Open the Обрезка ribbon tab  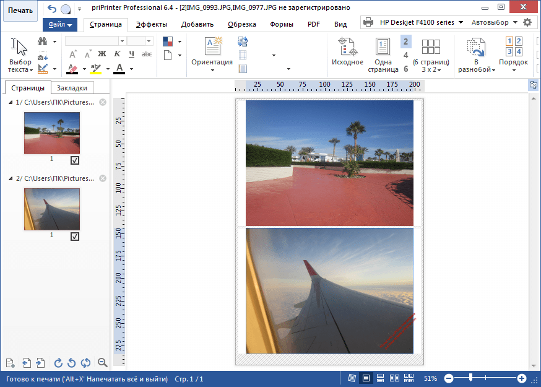pos(242,24)
